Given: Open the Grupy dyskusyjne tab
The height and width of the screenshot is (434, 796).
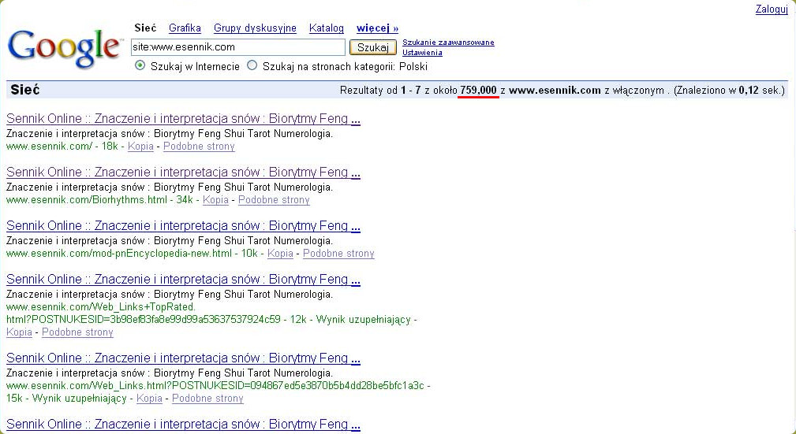Looking at the screenshot, I should pyautogui.click(x=255, y=28).
